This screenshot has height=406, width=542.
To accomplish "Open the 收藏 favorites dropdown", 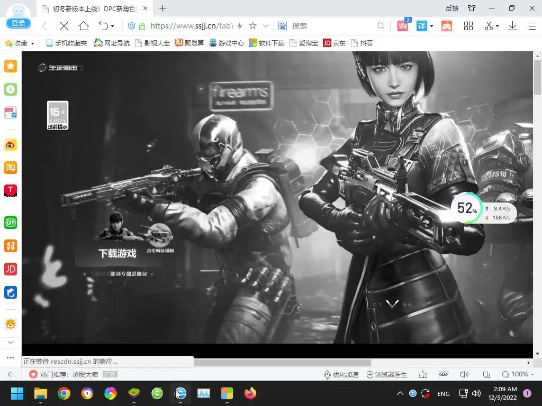I will pos(20,43).
